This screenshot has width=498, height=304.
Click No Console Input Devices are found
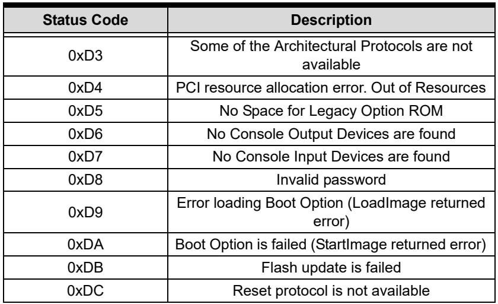[331, 157]
